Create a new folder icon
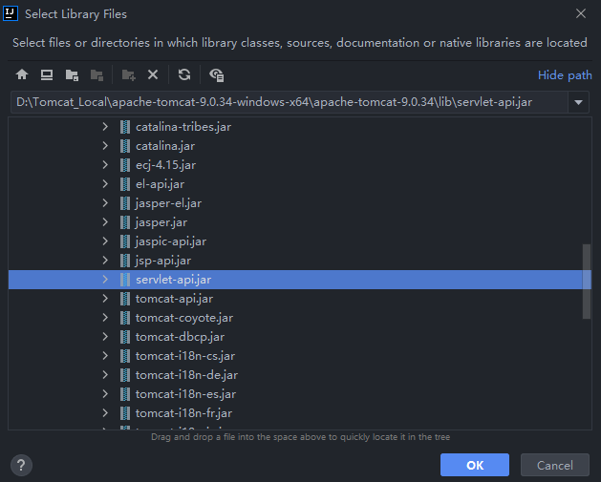 click(128, 75)
